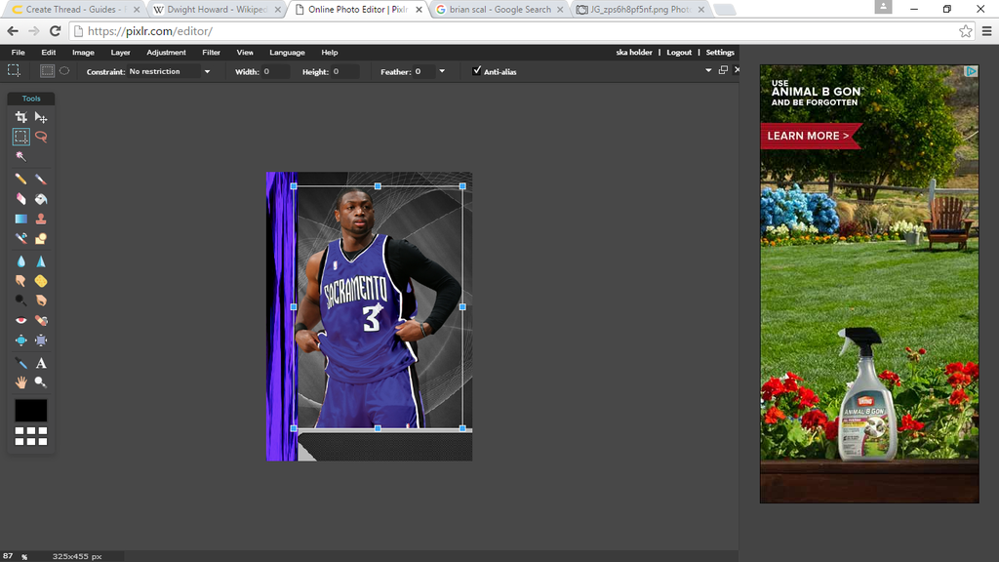Focus the Feather input field
This screenshot has height=562, width=999.
pyautogui.click(x=423, y=71)
